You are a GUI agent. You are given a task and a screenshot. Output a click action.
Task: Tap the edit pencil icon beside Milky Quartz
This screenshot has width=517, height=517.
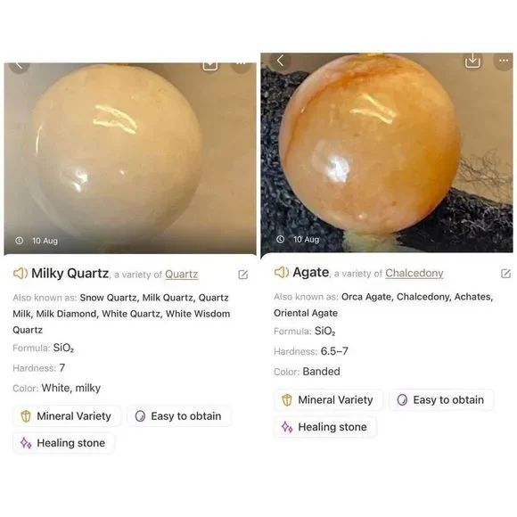click(x=243, y=275)
